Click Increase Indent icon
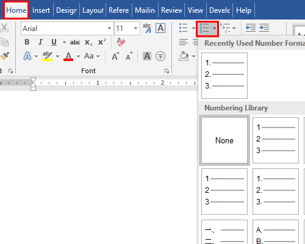The image size is (305, 244). point(264,28)
